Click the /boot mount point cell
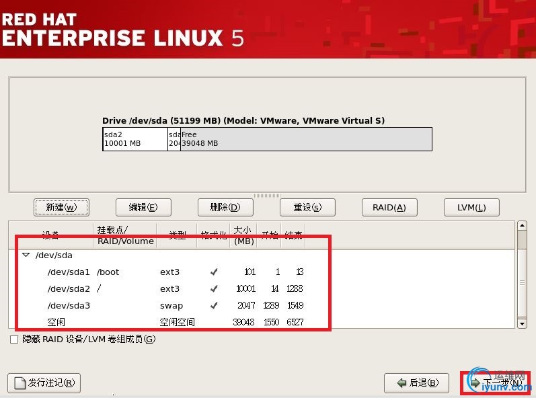Image resolution: width=536 pixels, height=398 pixels. [108, 272]
